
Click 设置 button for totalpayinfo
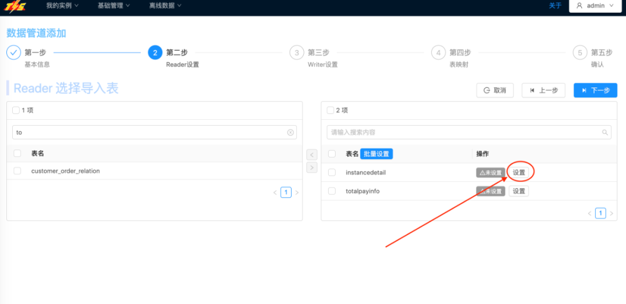point(519,191)
